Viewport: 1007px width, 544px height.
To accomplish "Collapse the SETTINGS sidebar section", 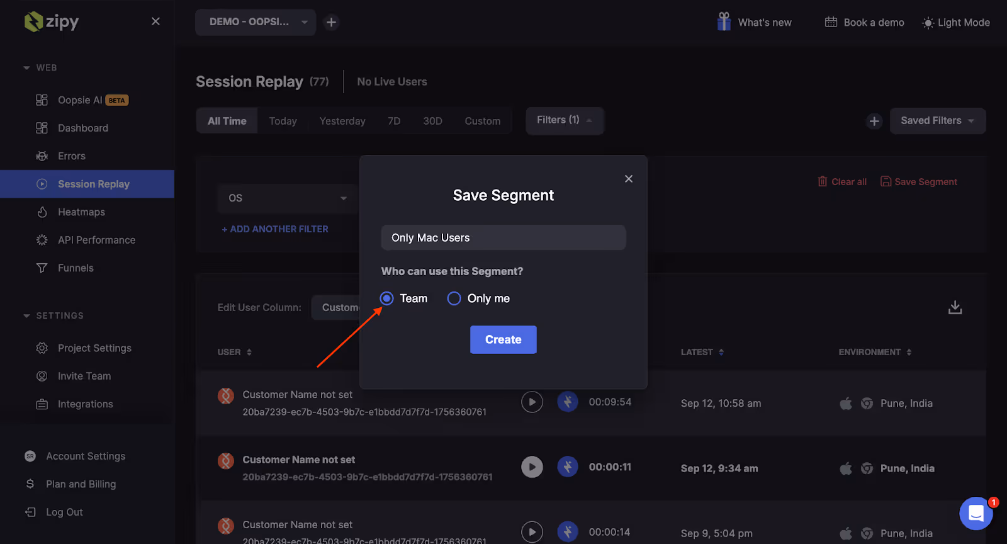I will (x=26, y=316).
